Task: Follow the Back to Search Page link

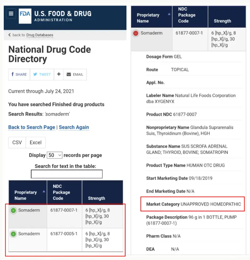Action: click(x=32, y=127)
